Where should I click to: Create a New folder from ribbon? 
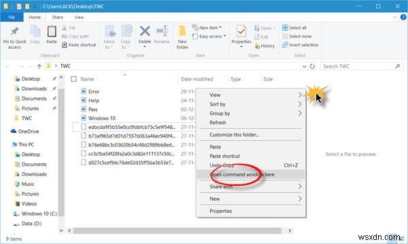[182, 37]
